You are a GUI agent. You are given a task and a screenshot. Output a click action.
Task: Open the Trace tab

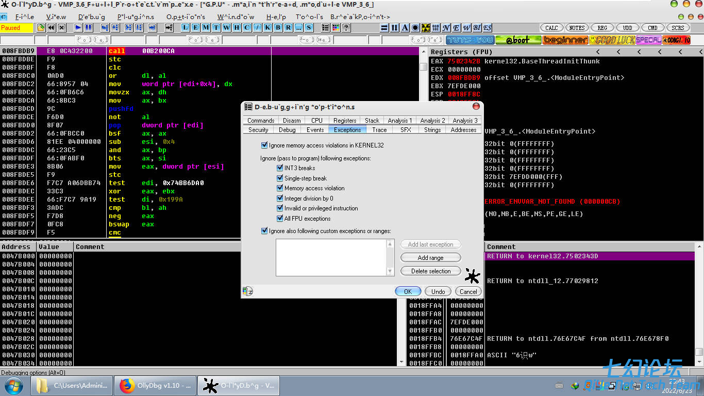380,130
